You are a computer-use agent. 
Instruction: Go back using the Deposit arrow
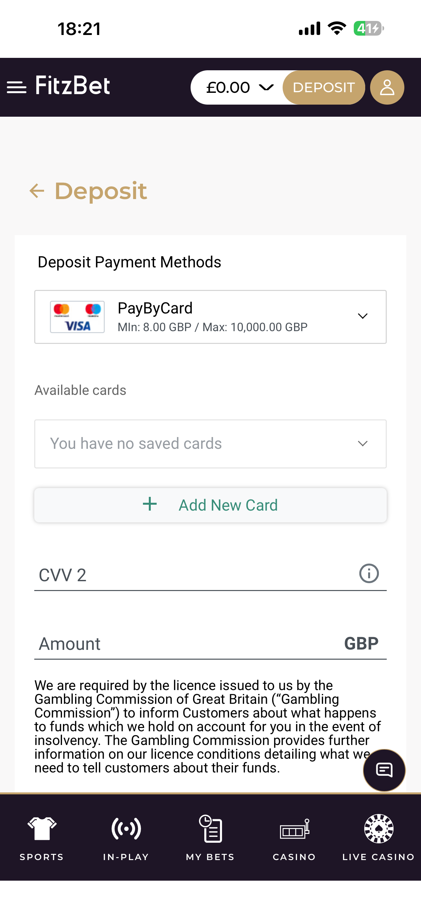click(x=37, y=191)
